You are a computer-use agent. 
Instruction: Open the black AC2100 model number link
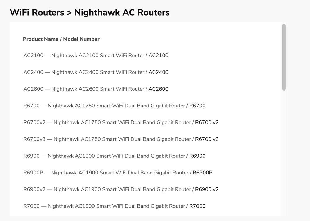pos(158,56)
